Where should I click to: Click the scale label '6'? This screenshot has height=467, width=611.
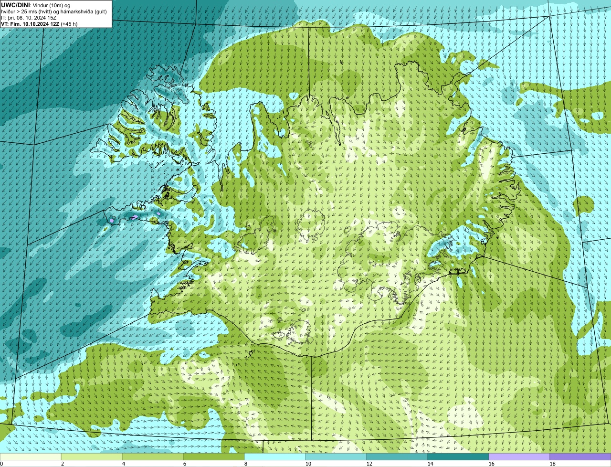pos(185,464)
